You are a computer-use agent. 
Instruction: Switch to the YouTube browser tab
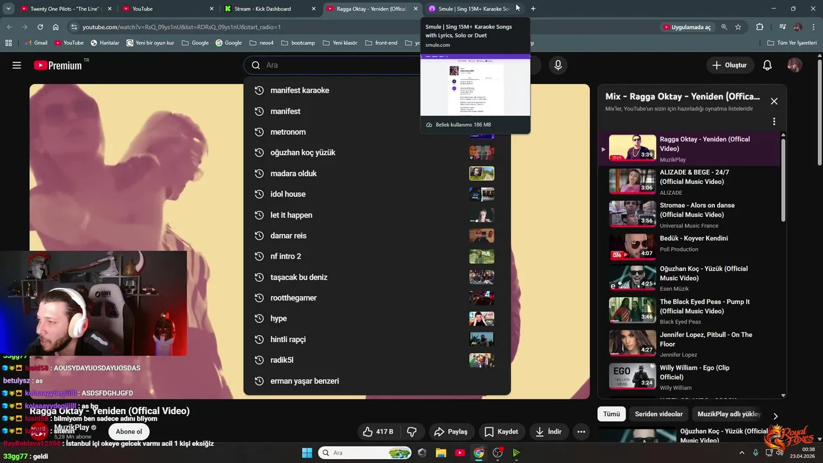point(168,8)
